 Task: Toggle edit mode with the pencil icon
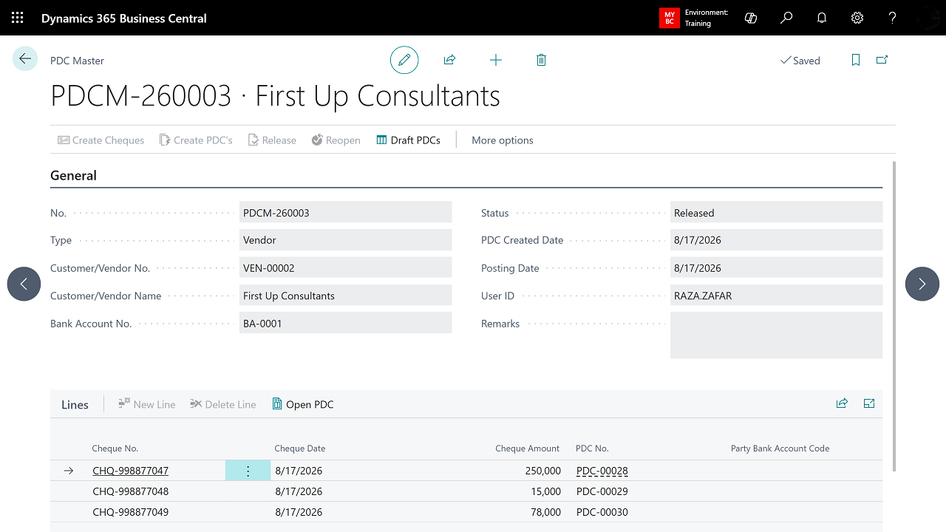(404, 60)
